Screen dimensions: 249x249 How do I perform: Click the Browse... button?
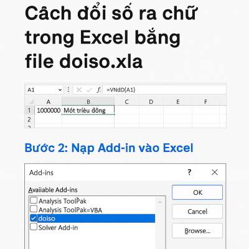click(x=197, y=230)
